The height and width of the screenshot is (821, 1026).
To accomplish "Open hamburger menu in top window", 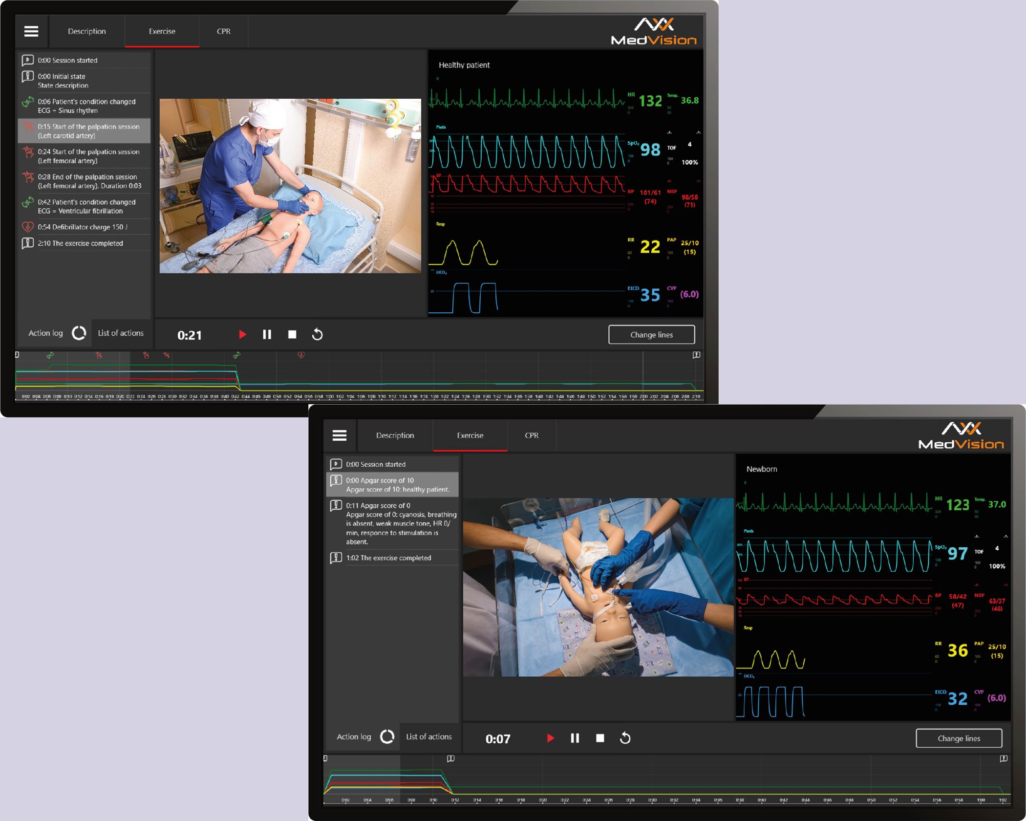I will (31, 31).
